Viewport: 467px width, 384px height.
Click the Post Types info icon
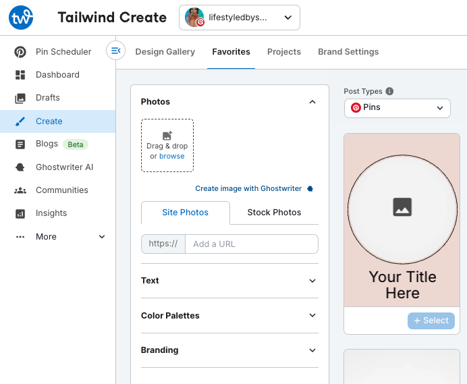pos(389,91)
